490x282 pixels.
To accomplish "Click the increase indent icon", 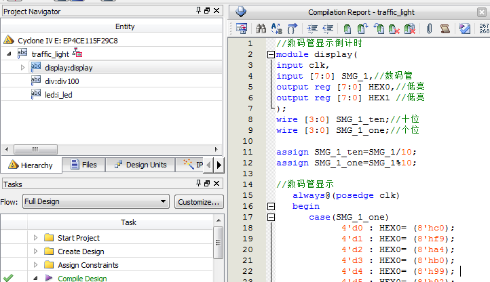I will coord(312,28).
